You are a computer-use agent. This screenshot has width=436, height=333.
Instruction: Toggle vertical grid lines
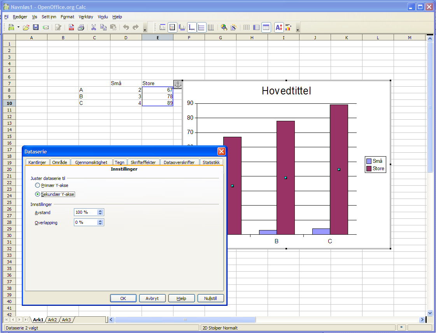point(211,27)
